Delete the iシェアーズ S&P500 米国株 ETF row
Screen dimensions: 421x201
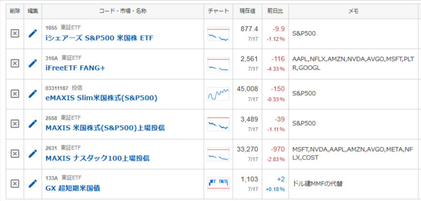pyautogui.click(x=15, y=33)
